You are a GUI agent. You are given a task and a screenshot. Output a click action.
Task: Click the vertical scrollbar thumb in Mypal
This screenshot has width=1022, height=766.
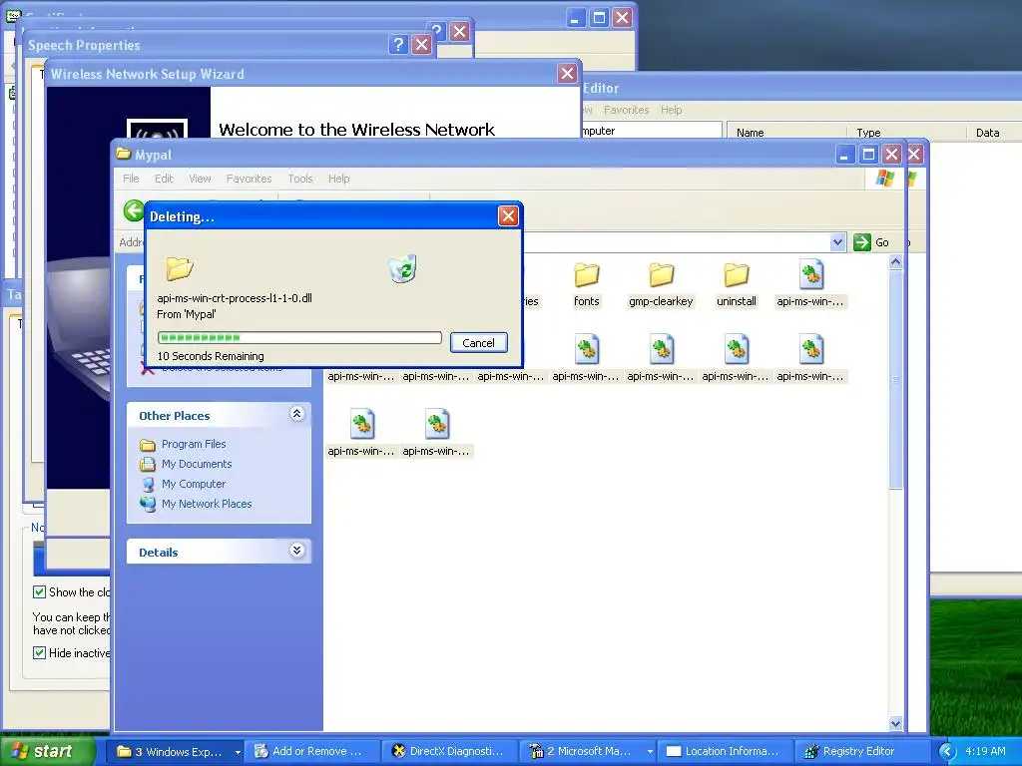(x=895, y=379)
